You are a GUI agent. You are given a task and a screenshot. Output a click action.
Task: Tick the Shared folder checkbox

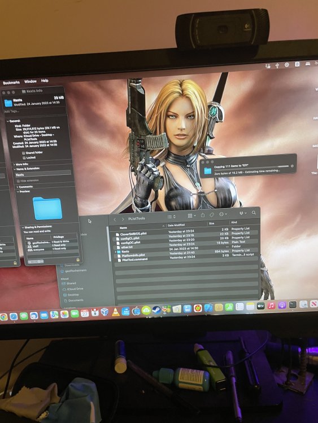pyautogui.click(x=24, y=153)
